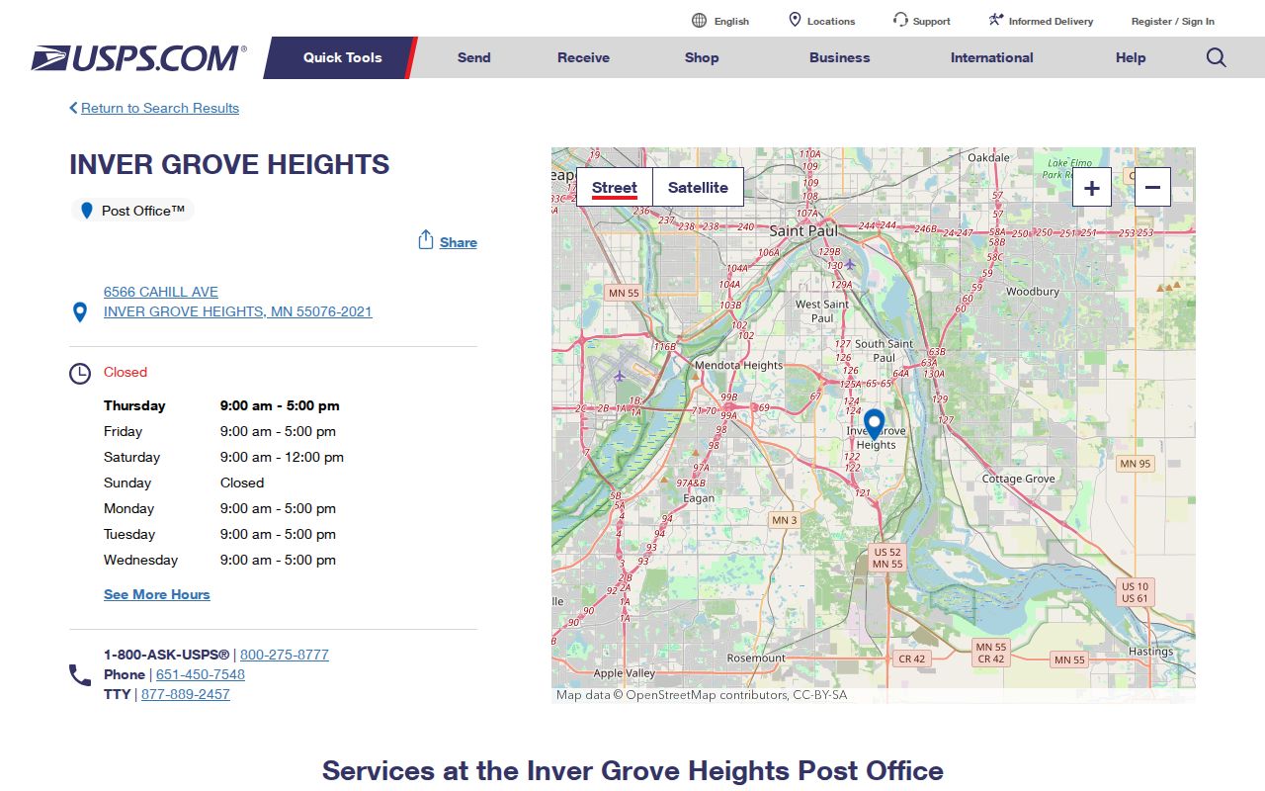Click the Post Office location type badge
Screen dimensions: 1265x791
(x=132, y=211)
